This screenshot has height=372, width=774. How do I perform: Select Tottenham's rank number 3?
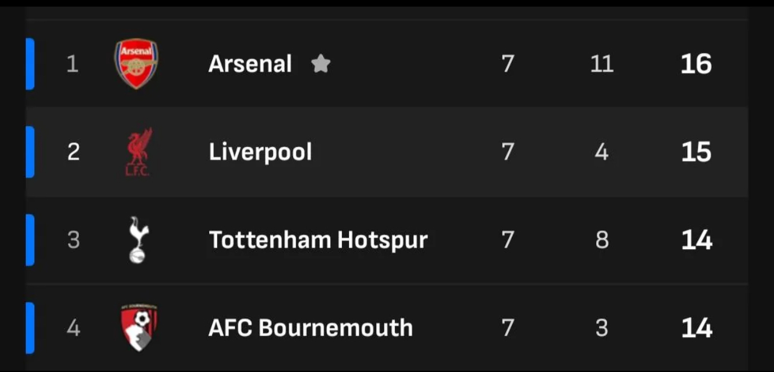[x=73, y=240]
